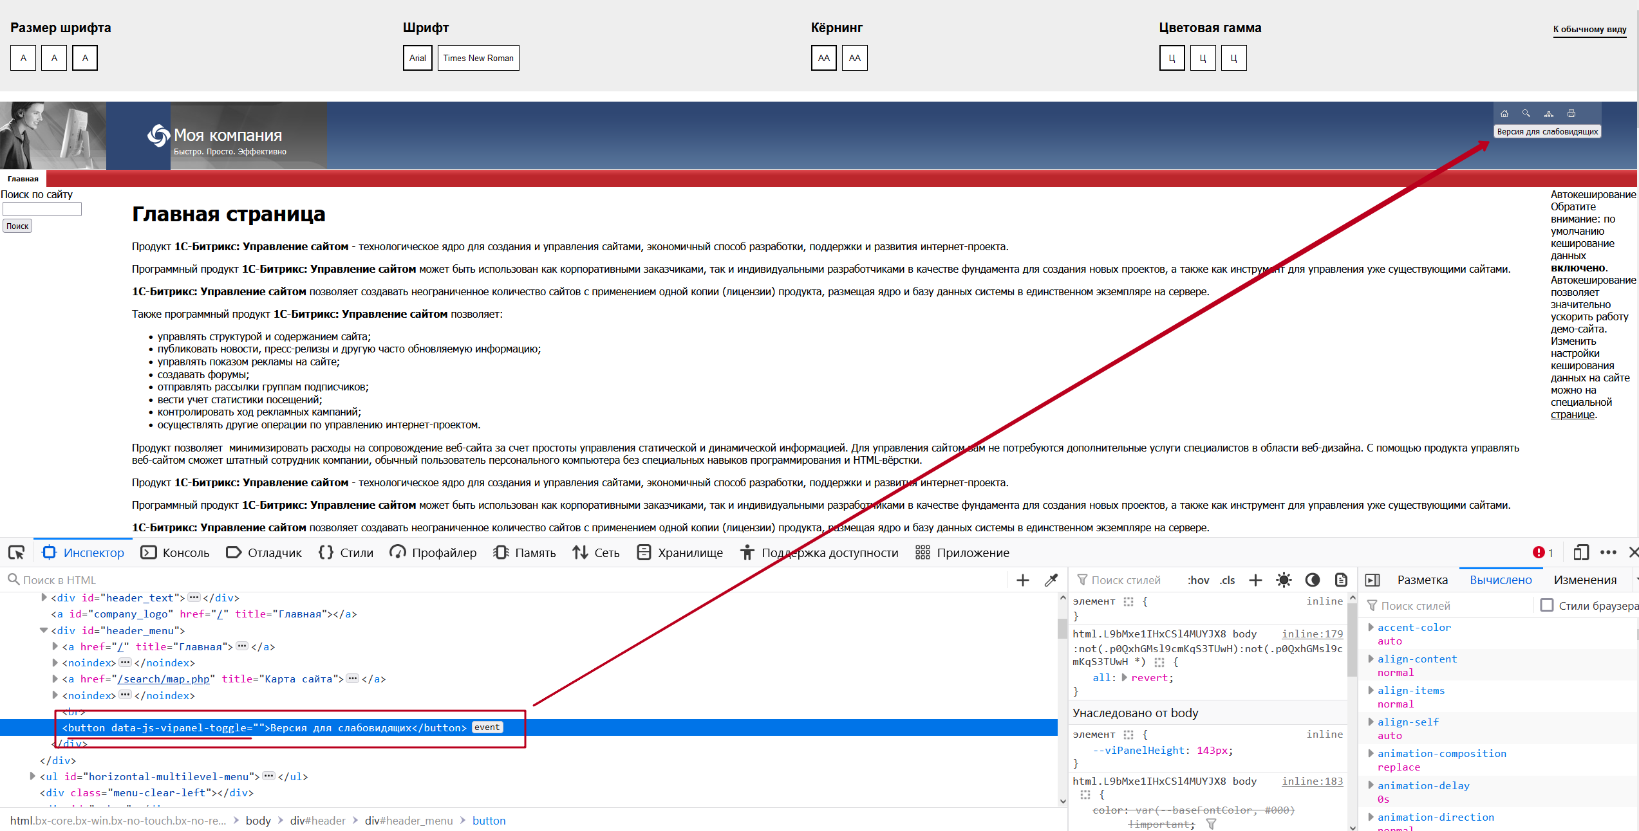Click "К обычному виду" link
This screenshot has width=1639, height=831.
[1589, 29]
